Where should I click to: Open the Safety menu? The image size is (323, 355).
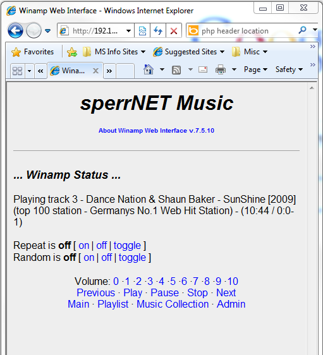tap(289, 69)
